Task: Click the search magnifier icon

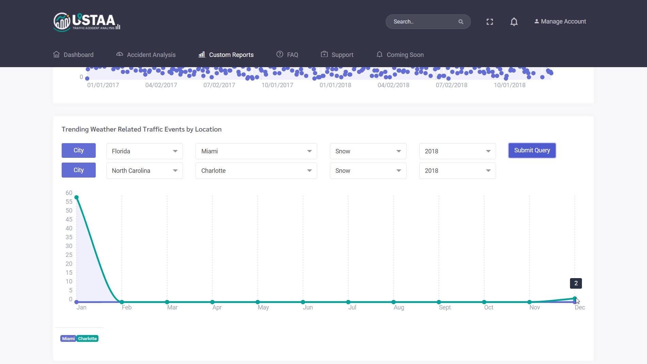Action: pyautogui.click(x=461, y=22)
